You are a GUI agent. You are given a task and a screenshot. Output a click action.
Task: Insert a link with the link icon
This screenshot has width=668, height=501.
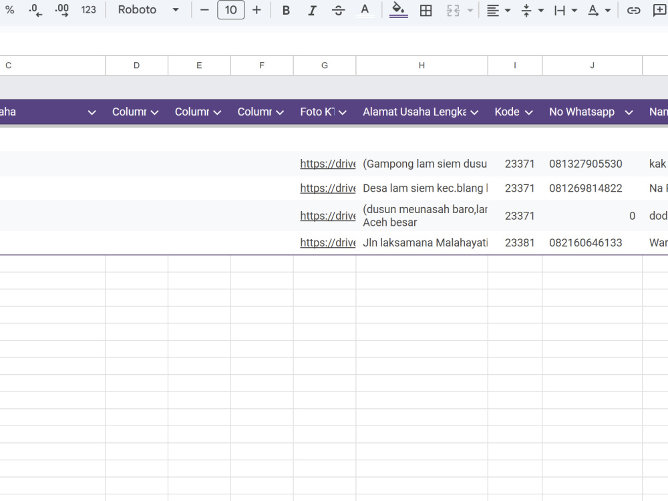(633, 10)
